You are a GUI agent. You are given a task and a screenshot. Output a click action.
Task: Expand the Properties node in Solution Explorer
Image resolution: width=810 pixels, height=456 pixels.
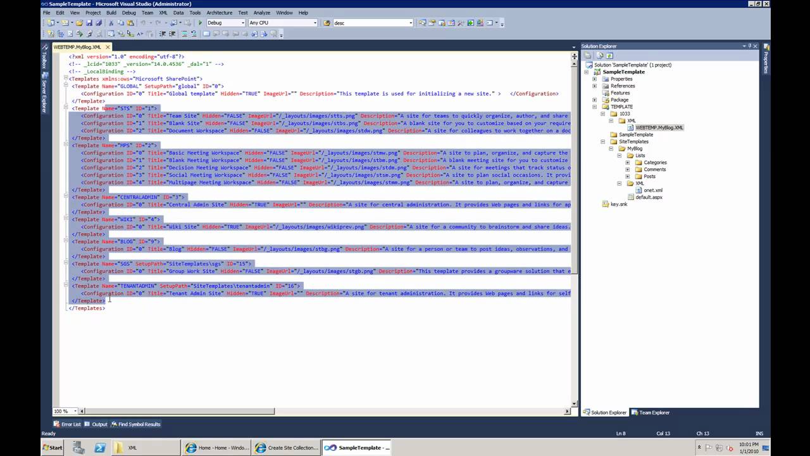click(x=594, y=79)
